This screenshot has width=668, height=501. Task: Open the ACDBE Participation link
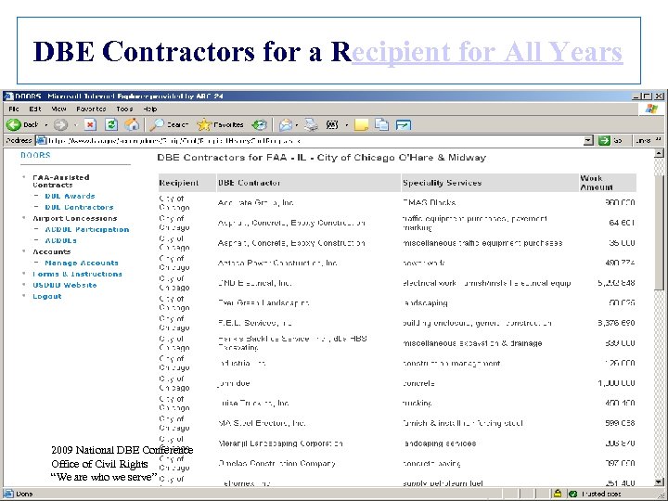[87, 229]
